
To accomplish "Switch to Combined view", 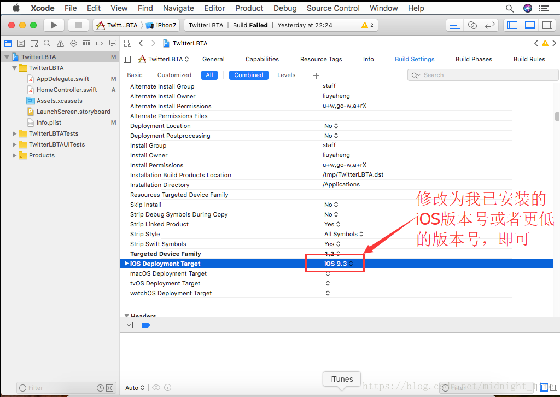I will pyautogui.click(x=249, y=75).
